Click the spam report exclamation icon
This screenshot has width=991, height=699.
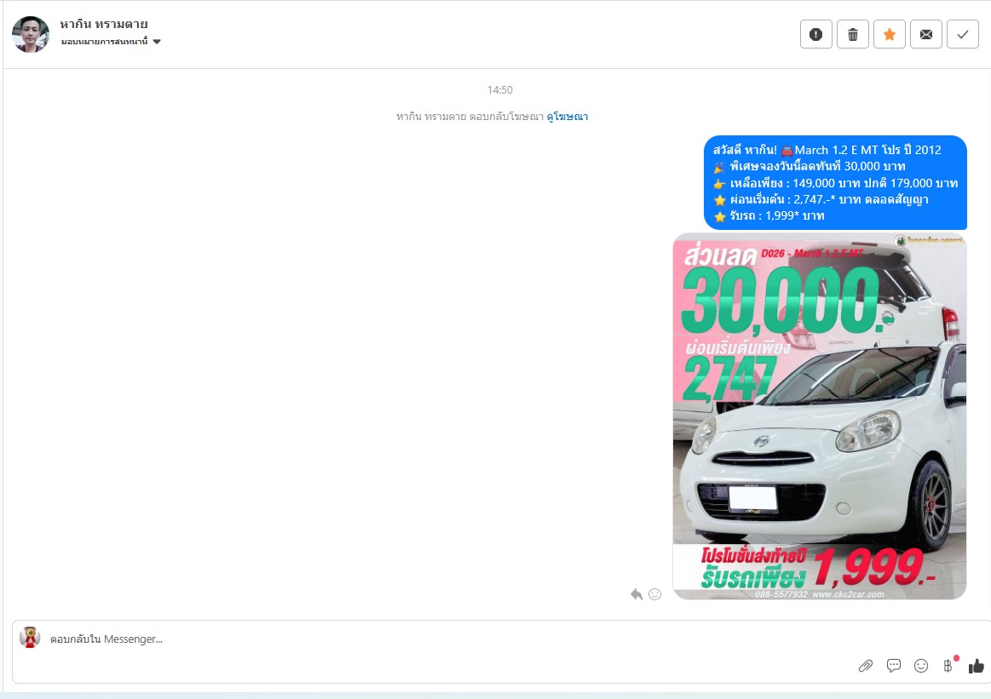(x=816, y=34)
